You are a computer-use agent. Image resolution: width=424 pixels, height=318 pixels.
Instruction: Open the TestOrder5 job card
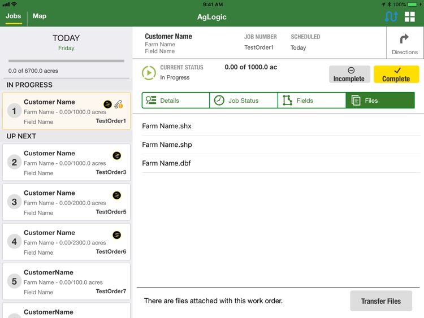tap(66, 202)
